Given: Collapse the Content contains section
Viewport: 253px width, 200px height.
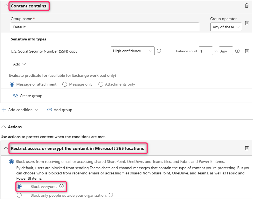Looking at the screenshot, I should [6, 6].
